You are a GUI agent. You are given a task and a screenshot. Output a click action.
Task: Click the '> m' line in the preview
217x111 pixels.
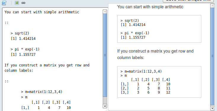123,76
